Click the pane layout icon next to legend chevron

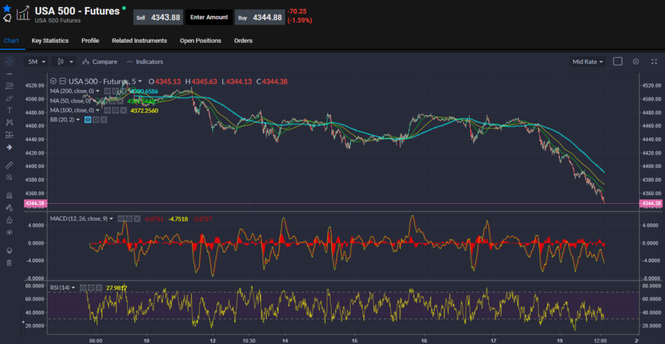[62, 81]
